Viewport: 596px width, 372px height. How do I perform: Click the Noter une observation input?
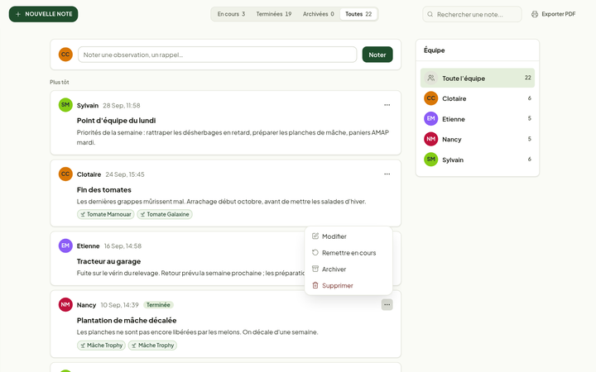pyautogui.click(x=218, y=55)
